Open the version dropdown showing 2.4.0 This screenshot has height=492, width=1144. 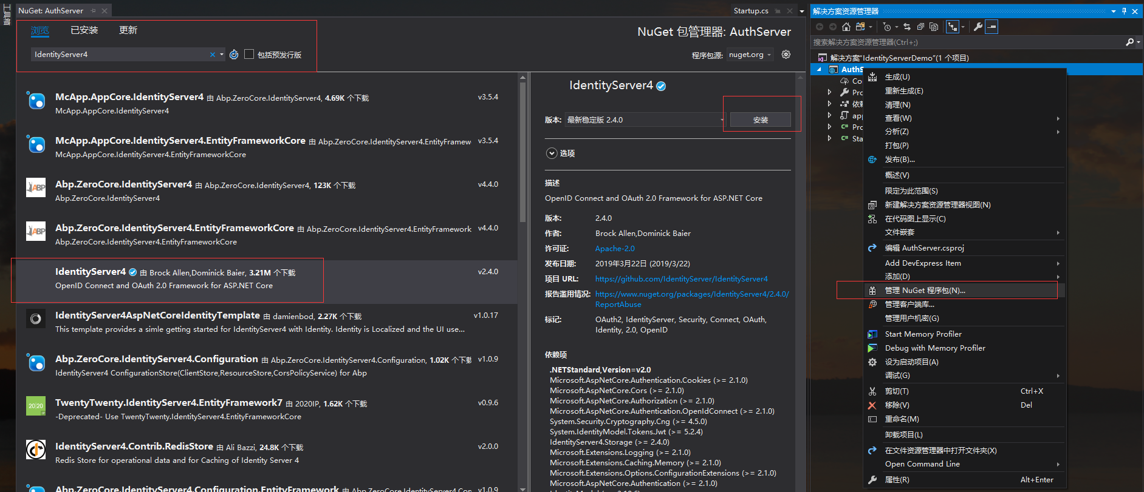pos(645,120)
